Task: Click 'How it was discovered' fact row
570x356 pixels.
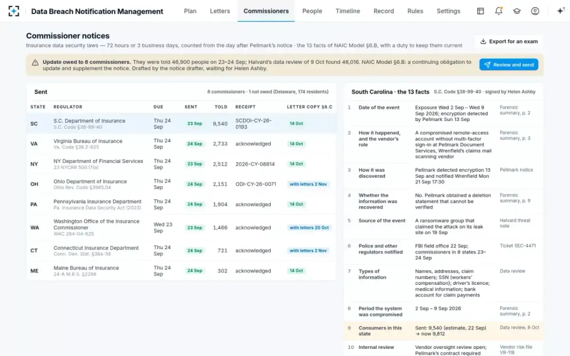Action: (444, 176)
